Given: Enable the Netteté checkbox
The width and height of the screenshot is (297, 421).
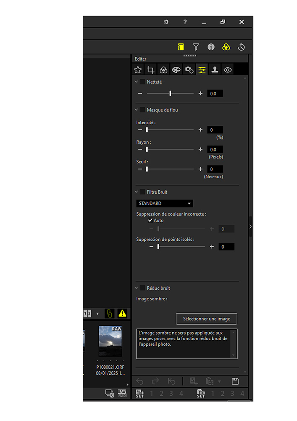Looking at the screenshot, I should coord(142,82).
